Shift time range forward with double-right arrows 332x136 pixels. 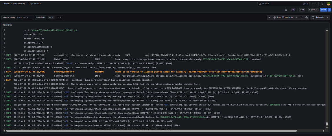301,18
